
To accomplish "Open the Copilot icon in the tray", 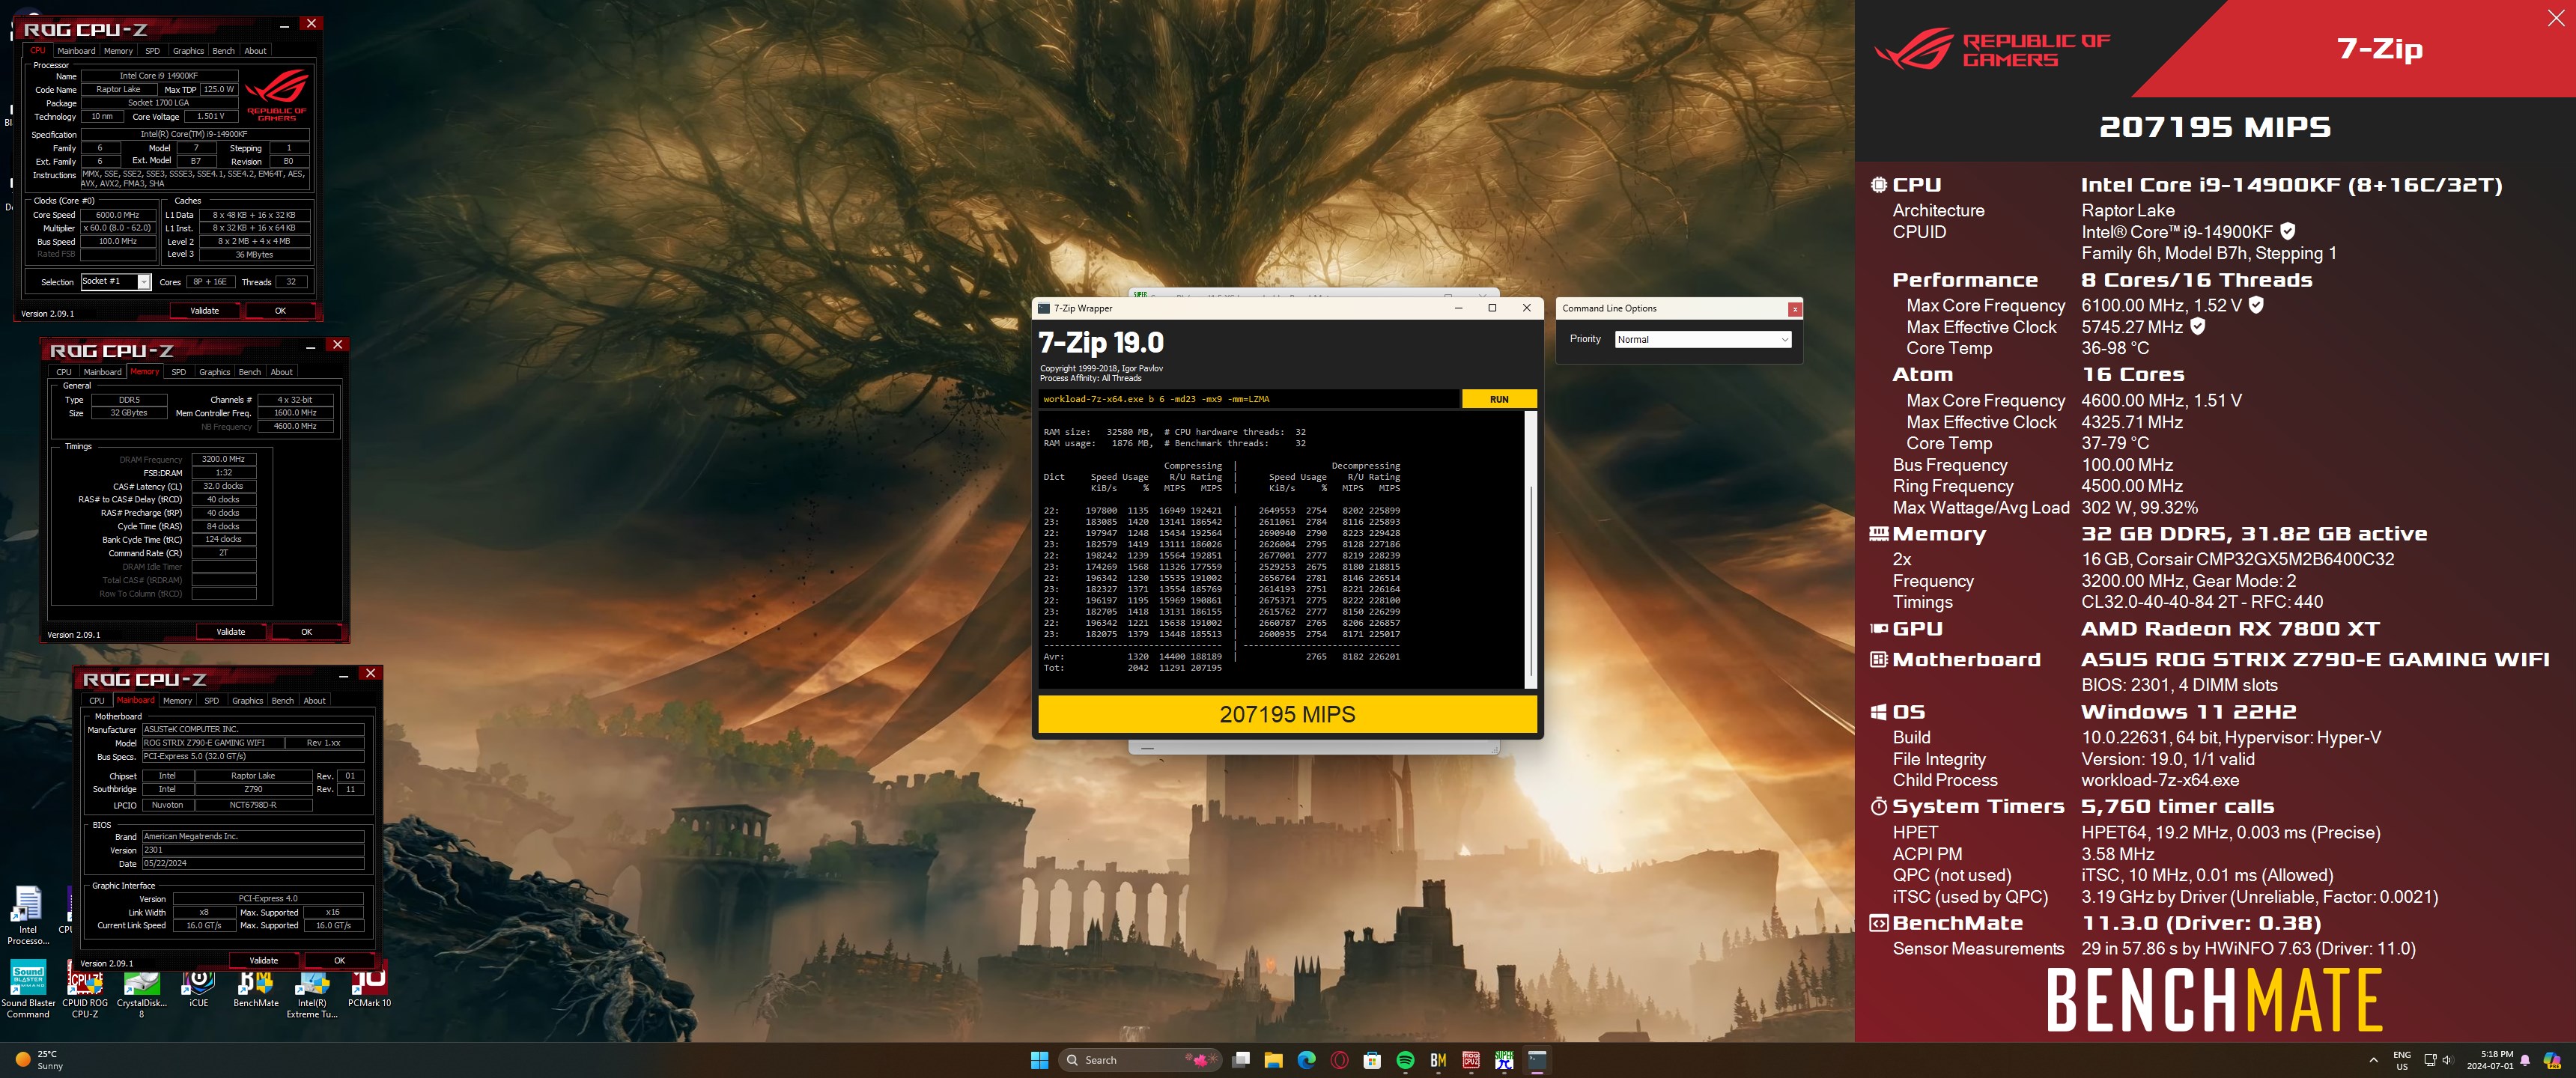I will coord(2551,1060).
